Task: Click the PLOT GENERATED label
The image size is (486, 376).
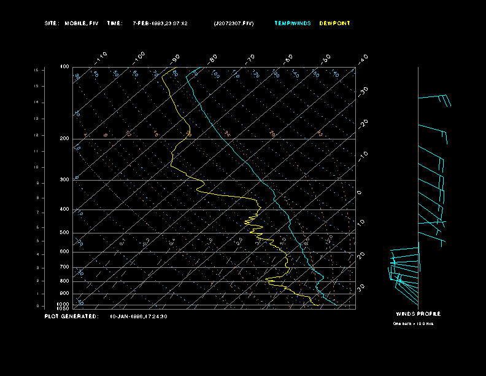Action: tap(71, 316)
